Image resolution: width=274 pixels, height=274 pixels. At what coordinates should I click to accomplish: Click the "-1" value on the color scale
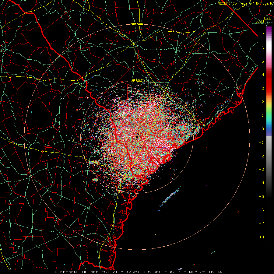point(262,142)
